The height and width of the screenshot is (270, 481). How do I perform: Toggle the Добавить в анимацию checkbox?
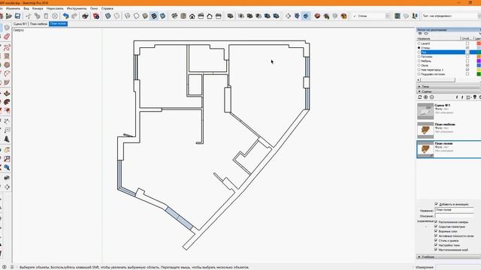(436, 204)
